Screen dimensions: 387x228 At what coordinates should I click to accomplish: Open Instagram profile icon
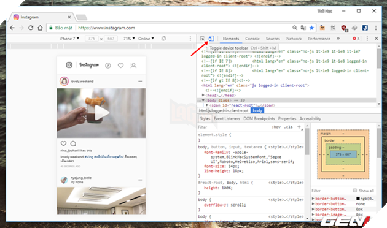tap(133, 66)
